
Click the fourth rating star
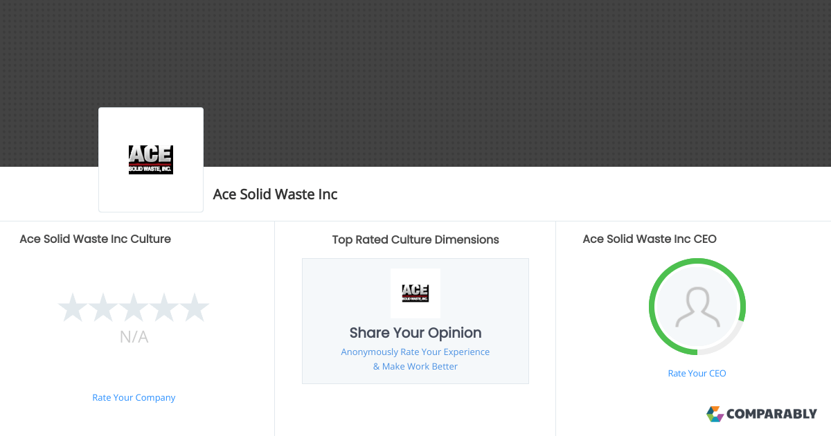point(164,308)
